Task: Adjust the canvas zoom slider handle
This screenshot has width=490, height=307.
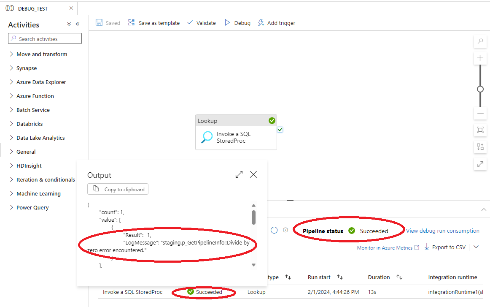Action: 480,89
